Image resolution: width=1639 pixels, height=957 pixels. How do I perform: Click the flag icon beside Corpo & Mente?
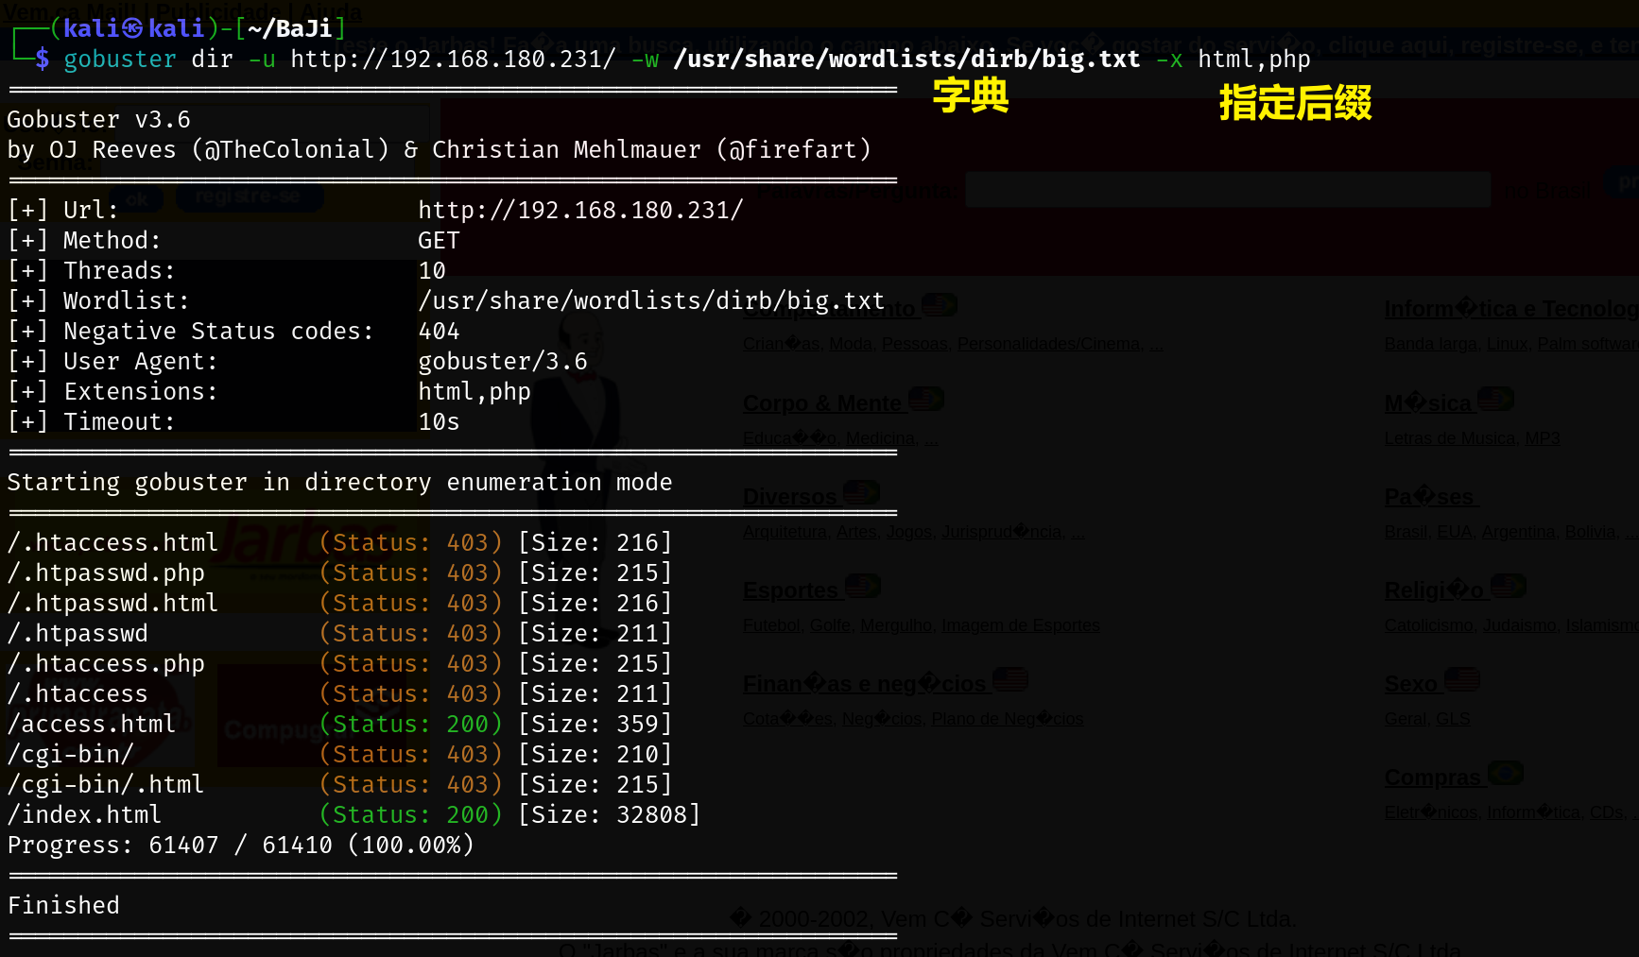[925, 400]
